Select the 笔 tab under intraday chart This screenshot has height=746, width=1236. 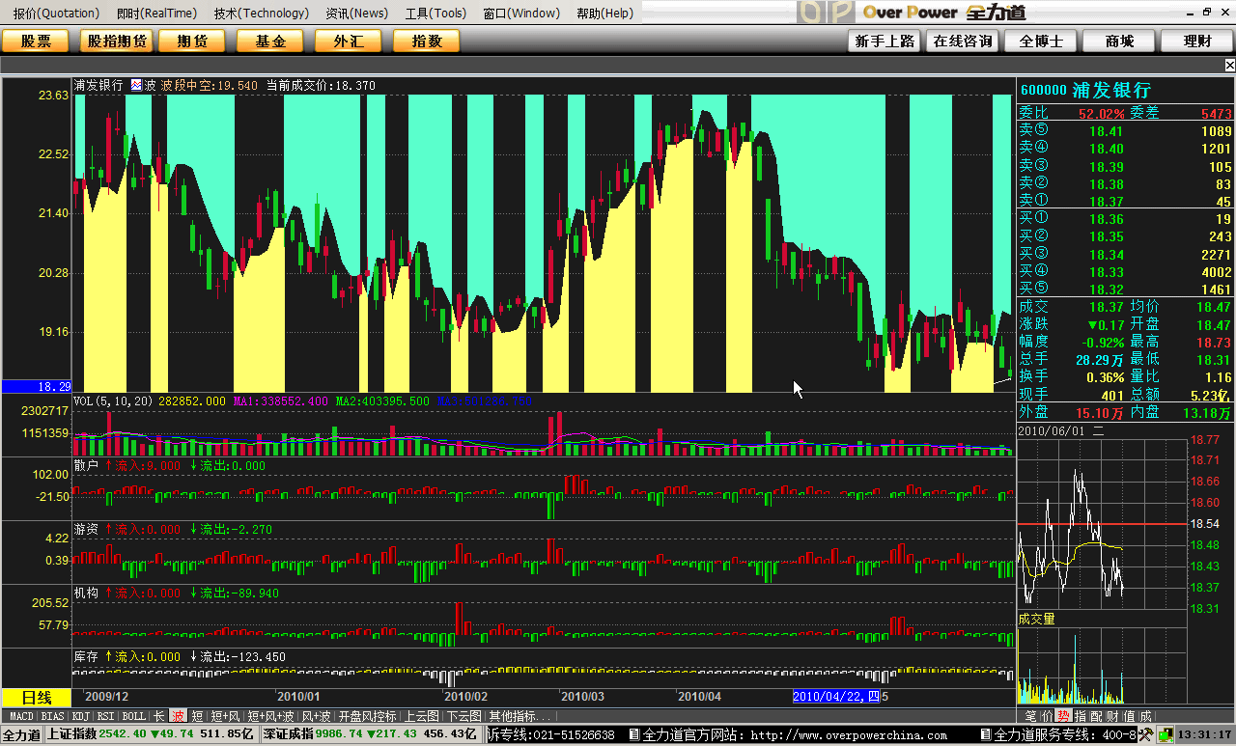click(x=1030, y=715)
